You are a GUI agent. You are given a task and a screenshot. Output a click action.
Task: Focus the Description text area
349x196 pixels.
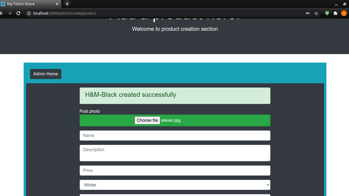click(175, 153)
